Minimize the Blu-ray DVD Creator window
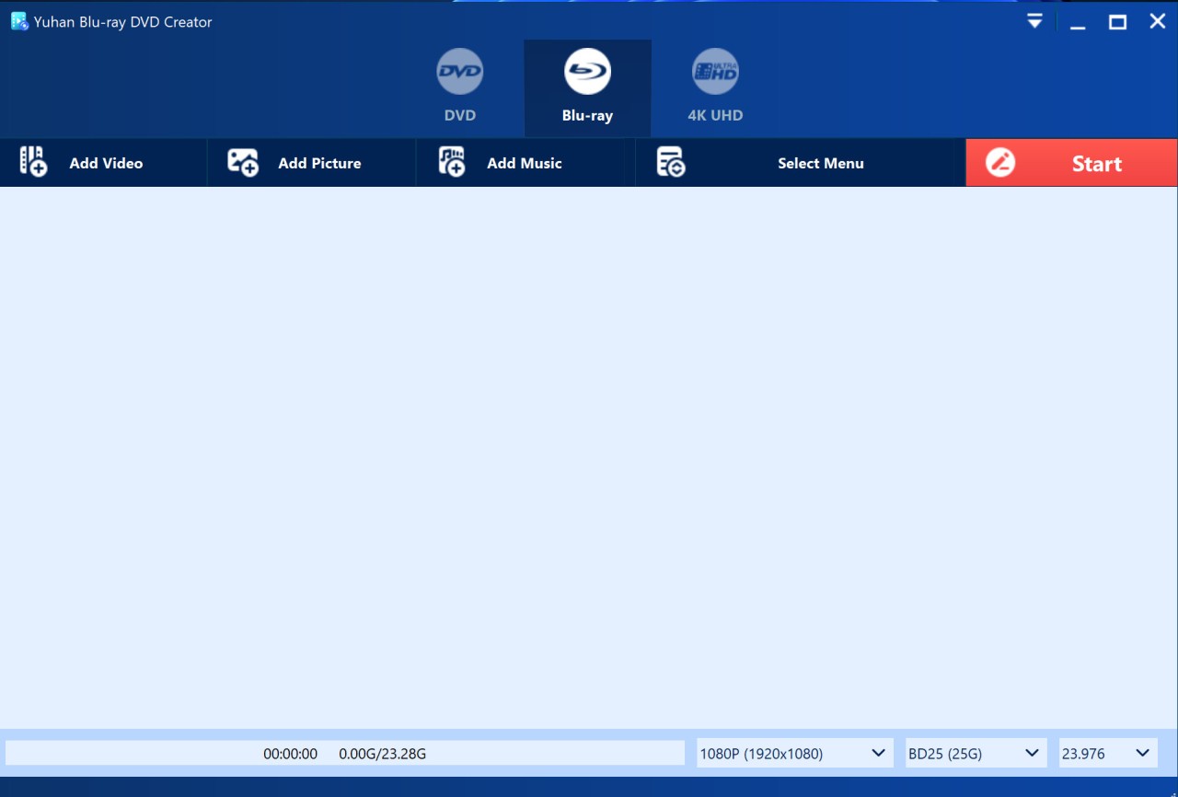The height and width of the screenshot is (797, 1178). coord(1077,21)
